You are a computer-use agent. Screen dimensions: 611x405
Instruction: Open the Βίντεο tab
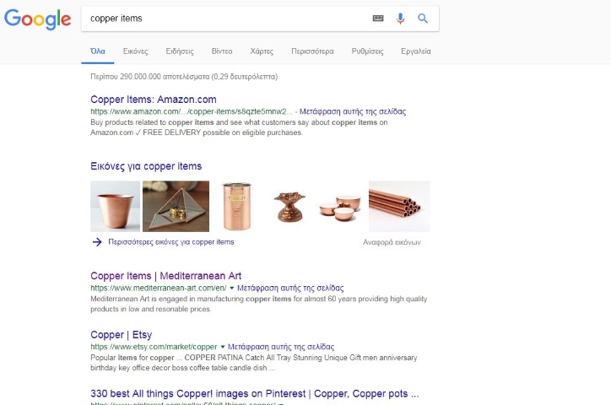[x=222, y=51]
